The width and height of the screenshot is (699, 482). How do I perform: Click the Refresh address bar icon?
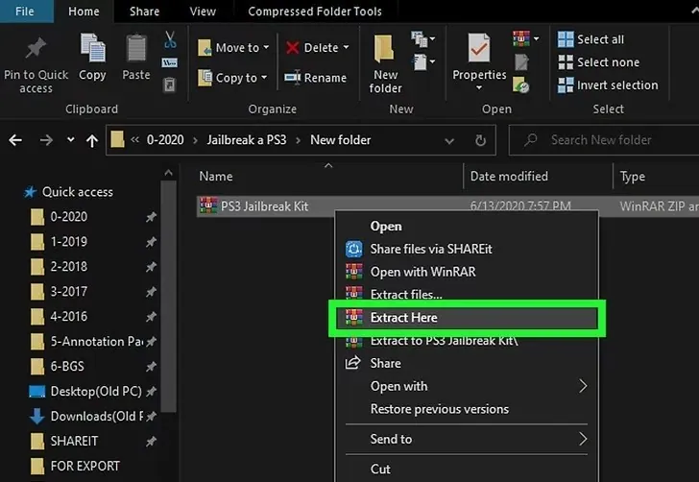tap(480, 140)
